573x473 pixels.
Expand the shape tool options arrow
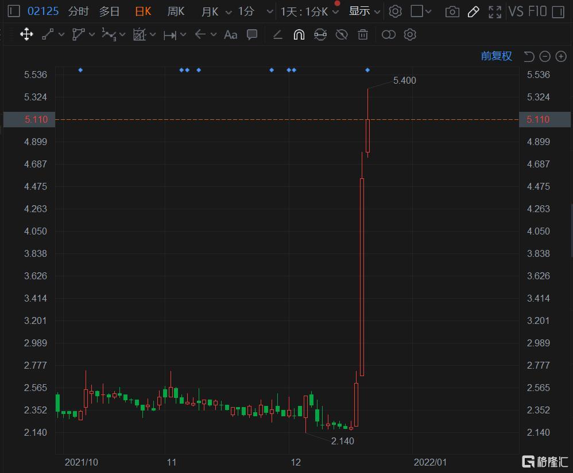coord(92,34)
